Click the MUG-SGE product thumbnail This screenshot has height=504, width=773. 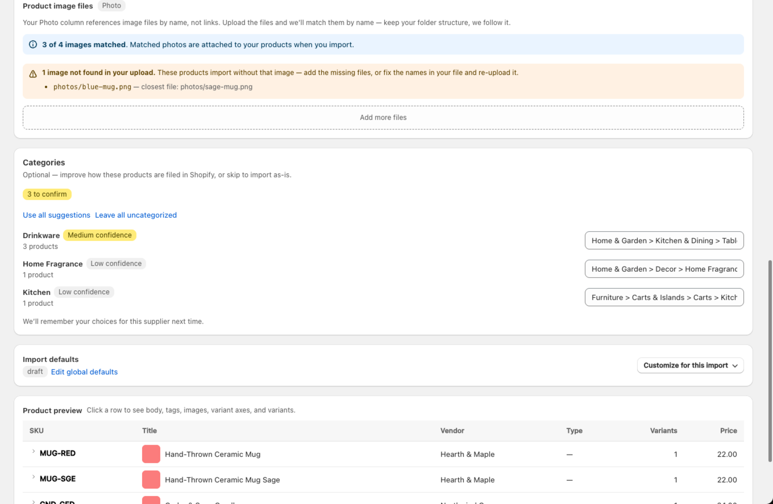pos(151,480)
